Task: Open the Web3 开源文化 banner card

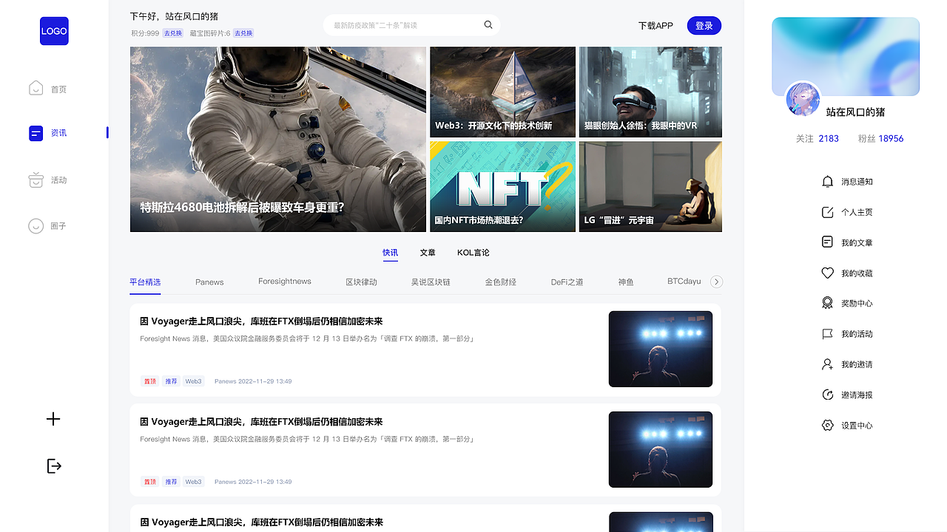Action: point(502,92)
